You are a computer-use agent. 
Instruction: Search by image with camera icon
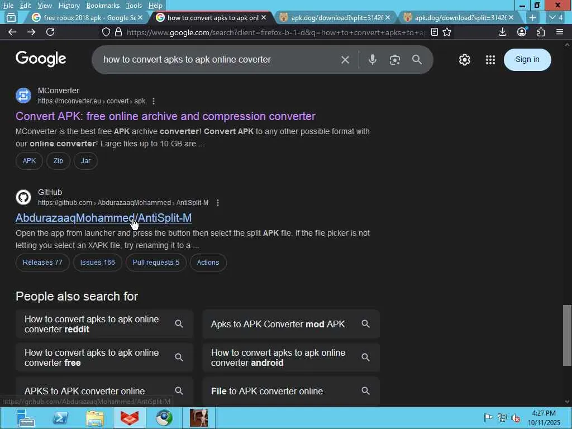pos(395,60)
